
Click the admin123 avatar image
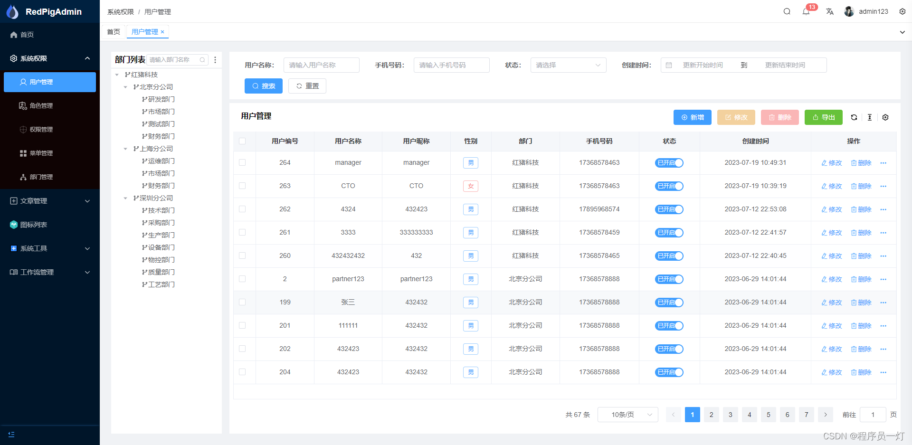[x=849, y=11]
